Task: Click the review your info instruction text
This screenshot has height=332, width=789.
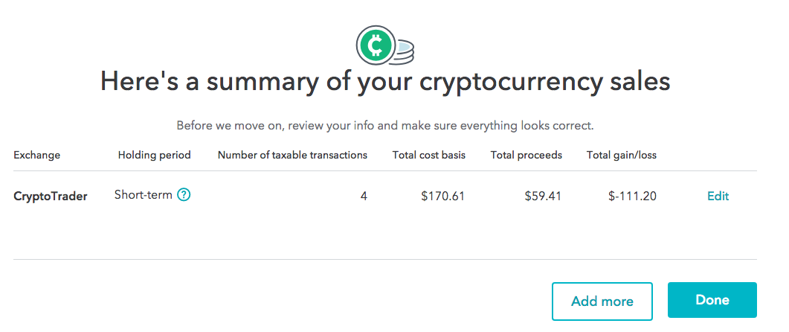Action: 385,125
